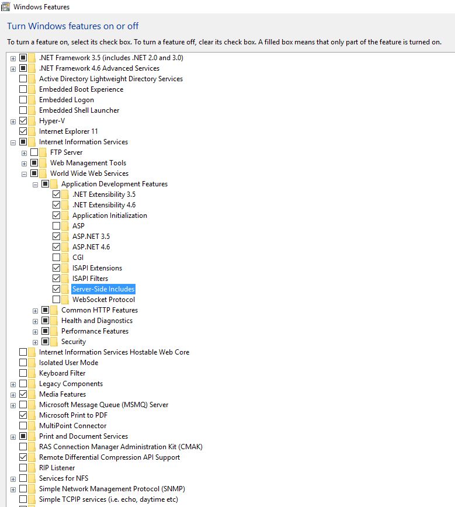Viewport: 455px width, 507px height.
Task: Click the folder icon beside Isolated User Mode
Action: tap(32, 363)
